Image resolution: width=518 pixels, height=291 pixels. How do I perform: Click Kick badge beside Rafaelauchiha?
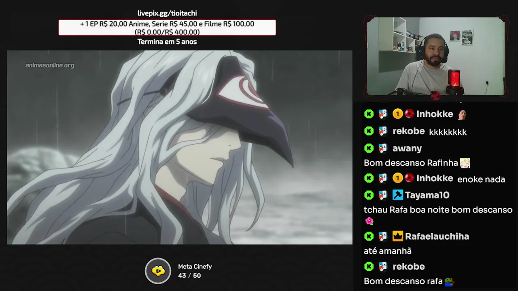(369, 236)
